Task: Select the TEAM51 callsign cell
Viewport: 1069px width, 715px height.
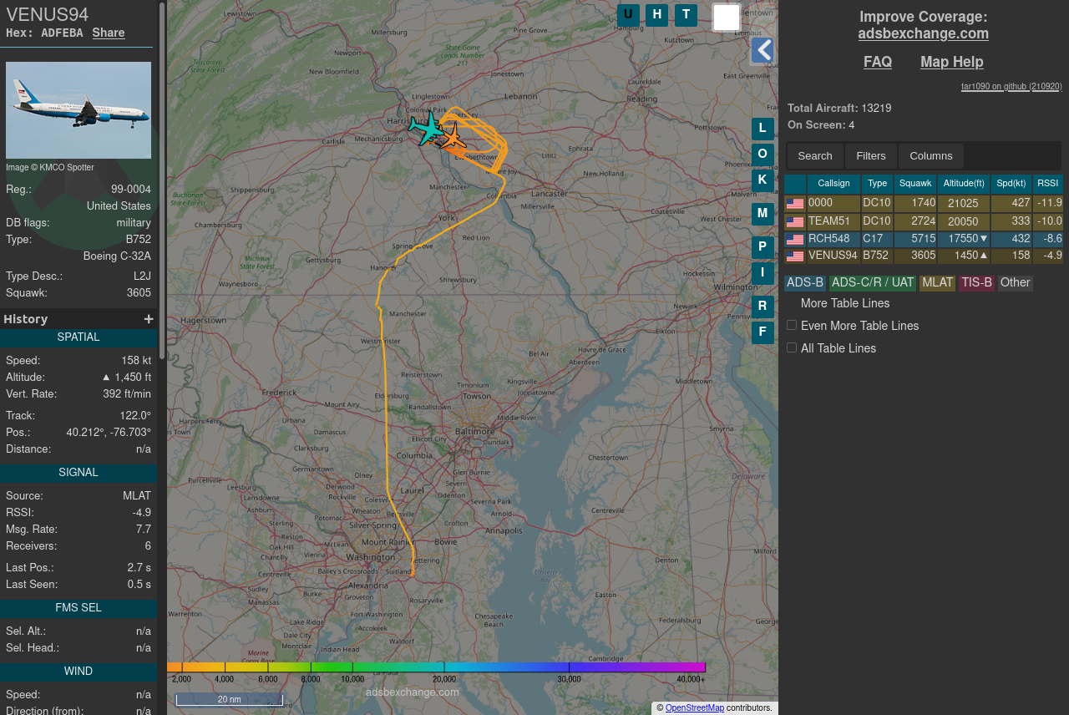Action: click(833, 221)
